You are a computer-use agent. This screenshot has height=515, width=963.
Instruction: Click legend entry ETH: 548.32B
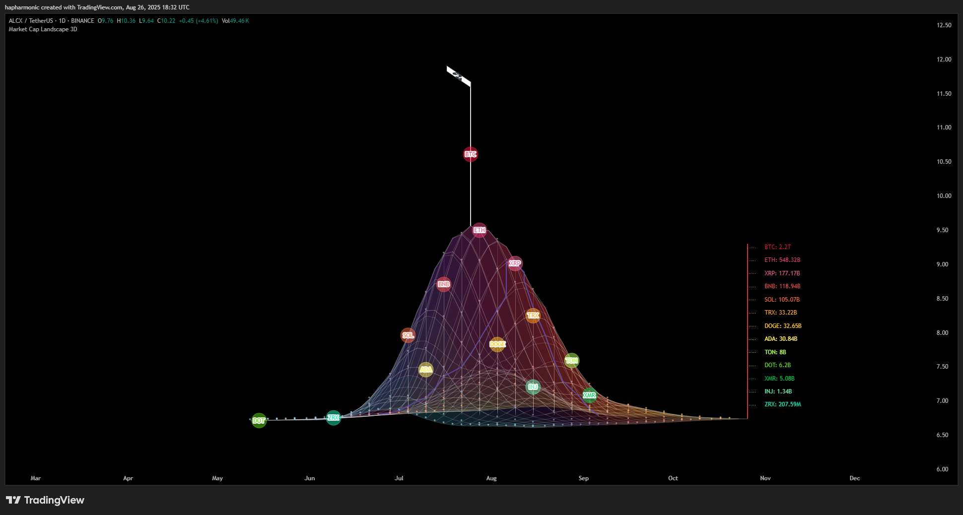coord(782,260)
